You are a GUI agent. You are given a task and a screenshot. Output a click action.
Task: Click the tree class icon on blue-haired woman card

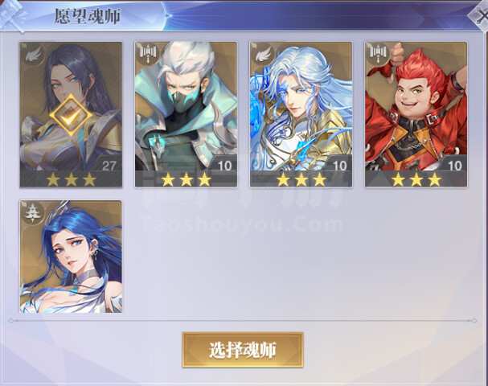(x=31, y=212)
